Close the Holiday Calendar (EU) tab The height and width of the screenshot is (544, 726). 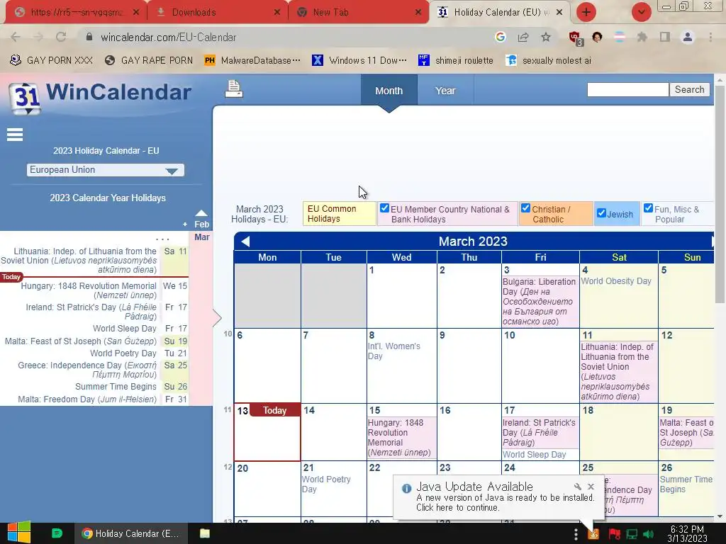point(559,13)
